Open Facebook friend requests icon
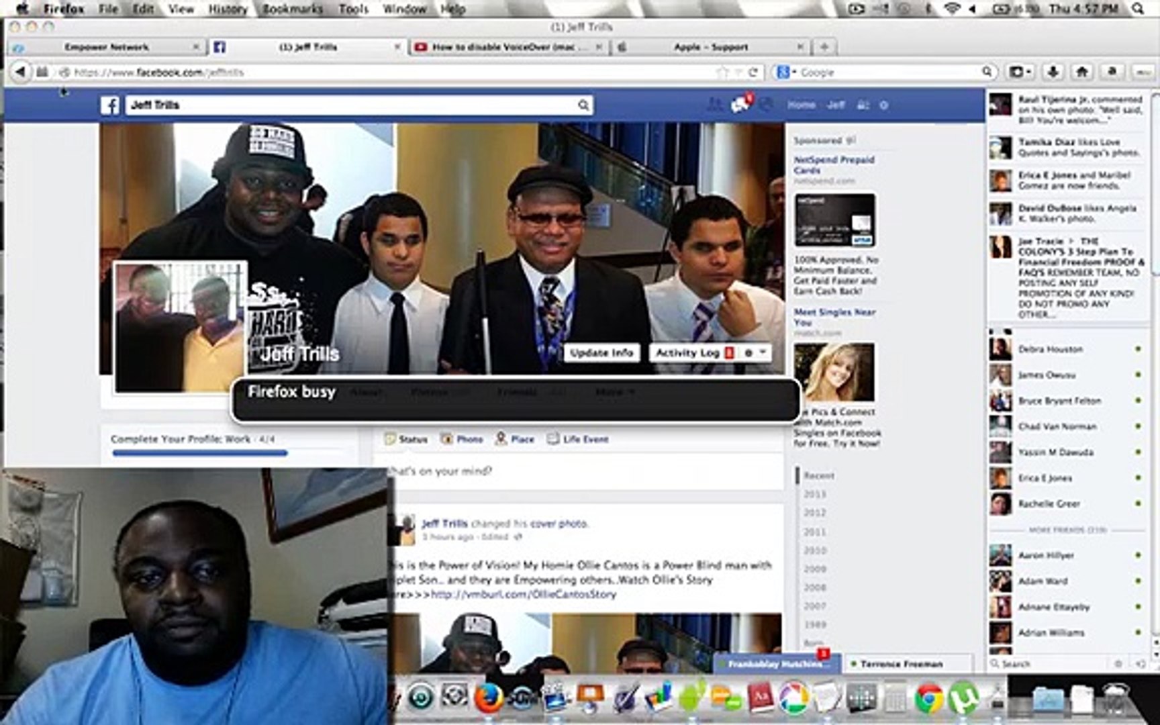1160x725 pixels. [x=715, y=105]
